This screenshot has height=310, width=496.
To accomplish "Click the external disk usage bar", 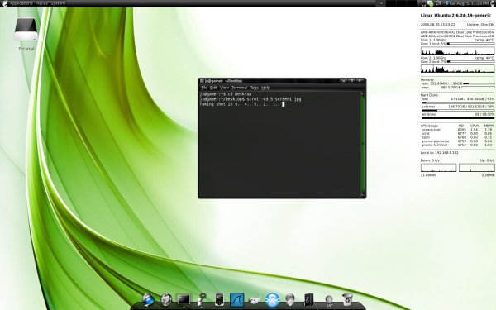I will pyautogui.click(x=457, y=111).
